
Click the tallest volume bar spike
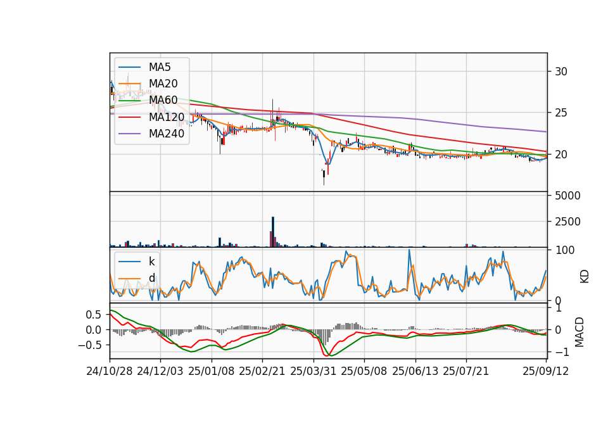(273, 232)
